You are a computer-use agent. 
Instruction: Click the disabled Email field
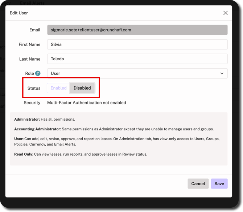tap(137, 30)
